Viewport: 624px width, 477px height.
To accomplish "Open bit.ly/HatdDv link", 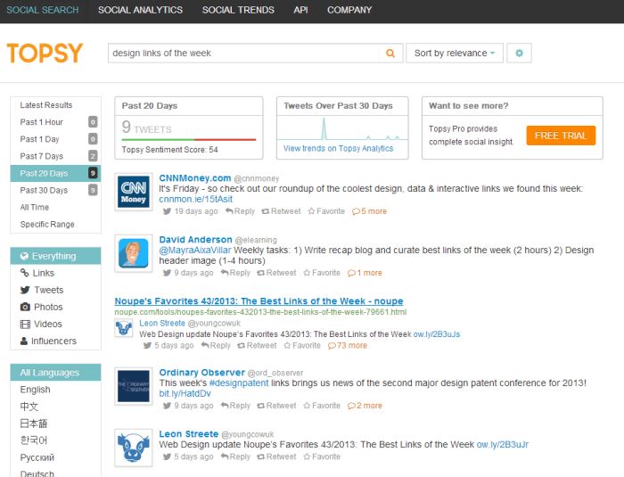I will click(185, 393).
